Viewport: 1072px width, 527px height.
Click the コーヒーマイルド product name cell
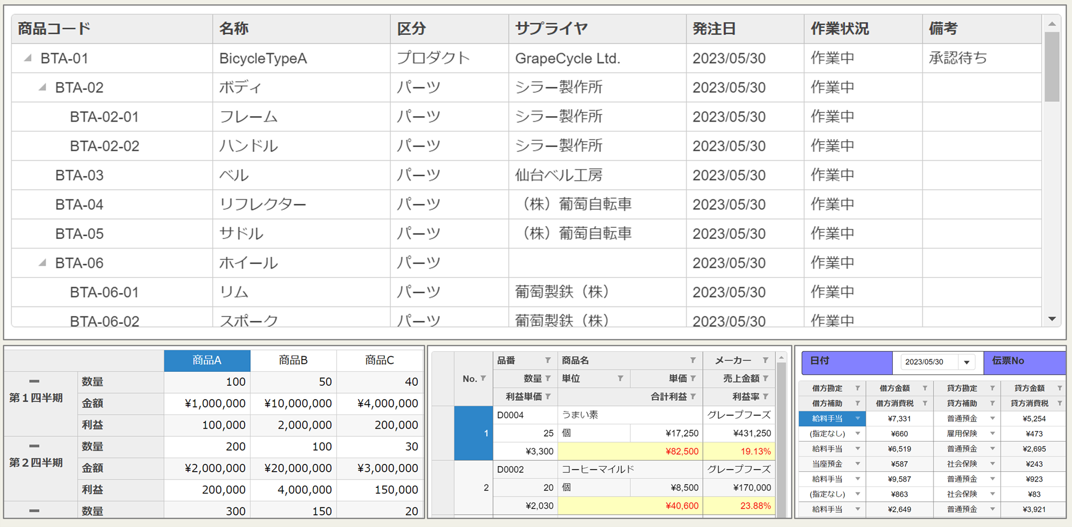coord(630,469)
